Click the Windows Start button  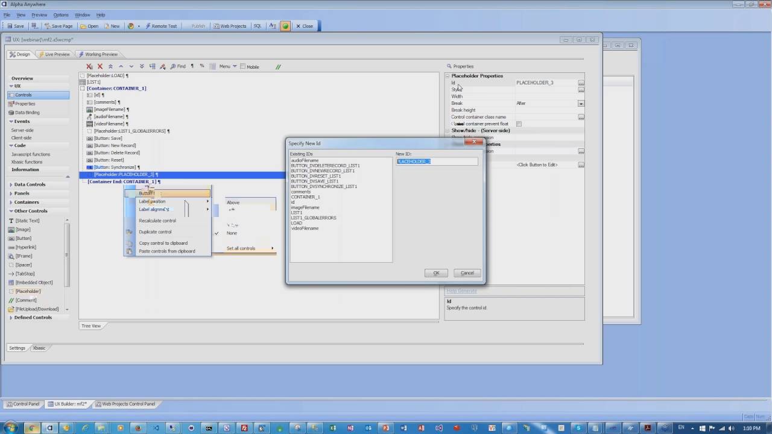pyautogui.click(x=11, y=428)
